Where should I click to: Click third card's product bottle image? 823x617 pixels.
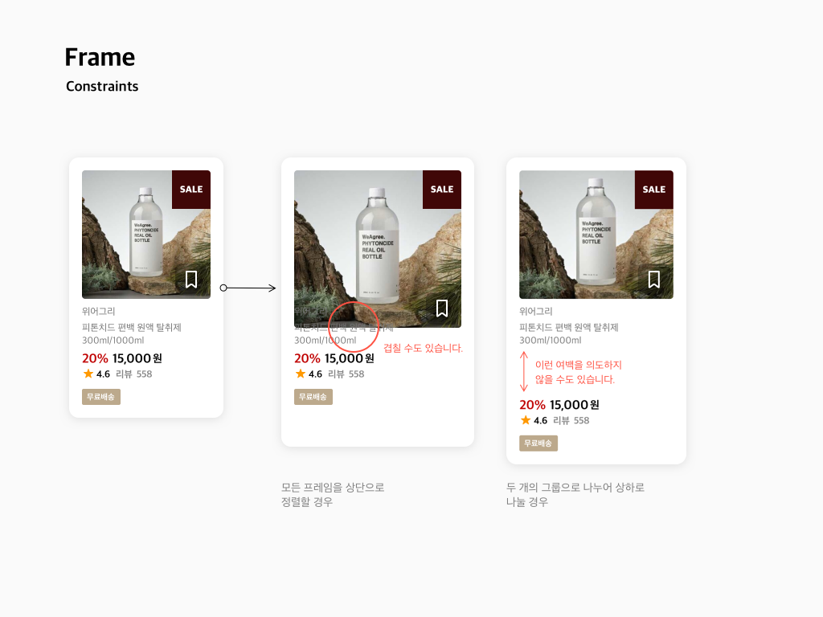(596, 235)
